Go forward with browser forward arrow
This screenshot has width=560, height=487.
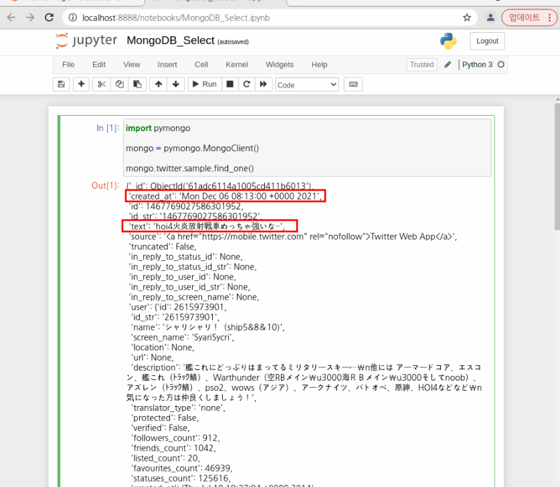point(30,17)
